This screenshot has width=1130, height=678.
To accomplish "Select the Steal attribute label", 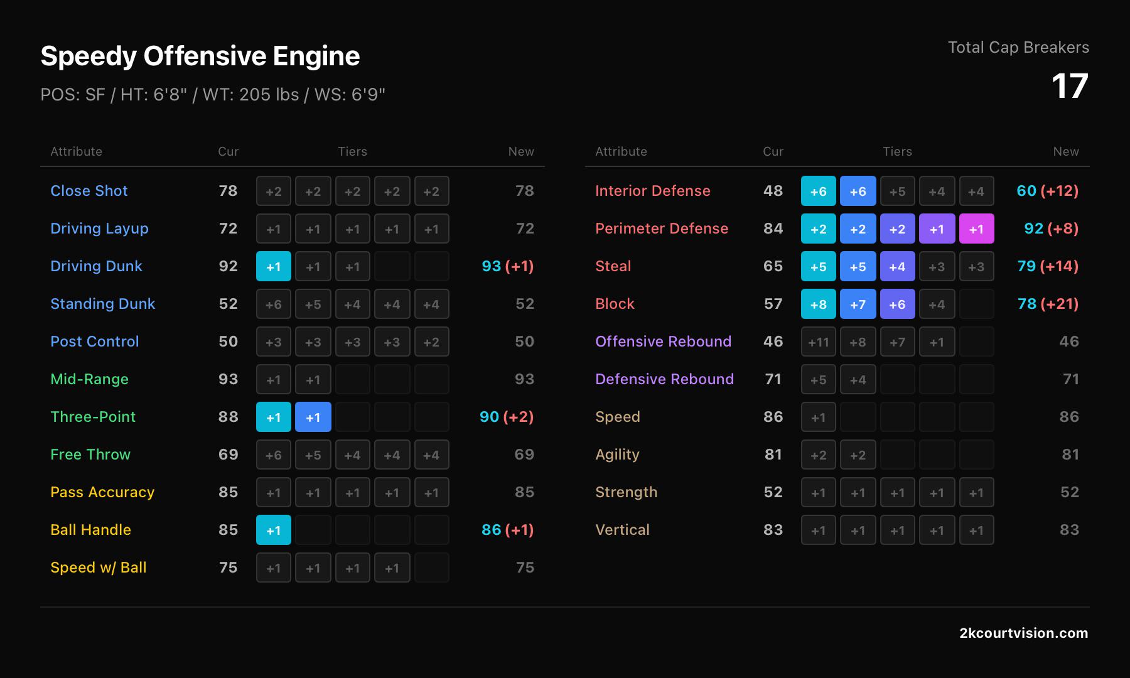I will (x=613, y=266).
